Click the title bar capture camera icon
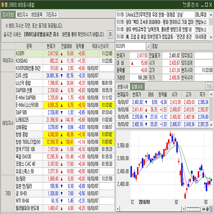Image resolution: width=214 pixels, height=214 pixels. point(193,5)
